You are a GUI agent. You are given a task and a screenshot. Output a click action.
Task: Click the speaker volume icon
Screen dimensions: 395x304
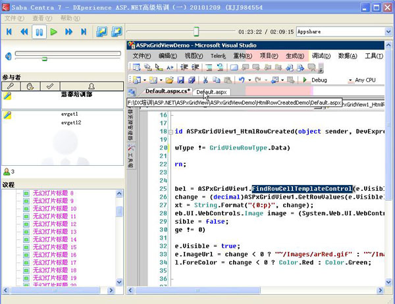7,56
